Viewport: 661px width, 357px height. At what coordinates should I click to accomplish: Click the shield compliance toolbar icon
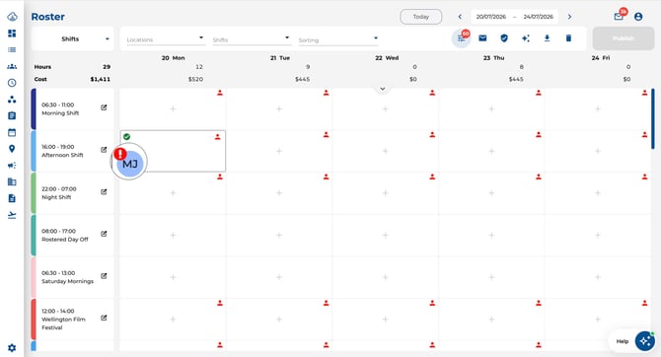(504, 38)
